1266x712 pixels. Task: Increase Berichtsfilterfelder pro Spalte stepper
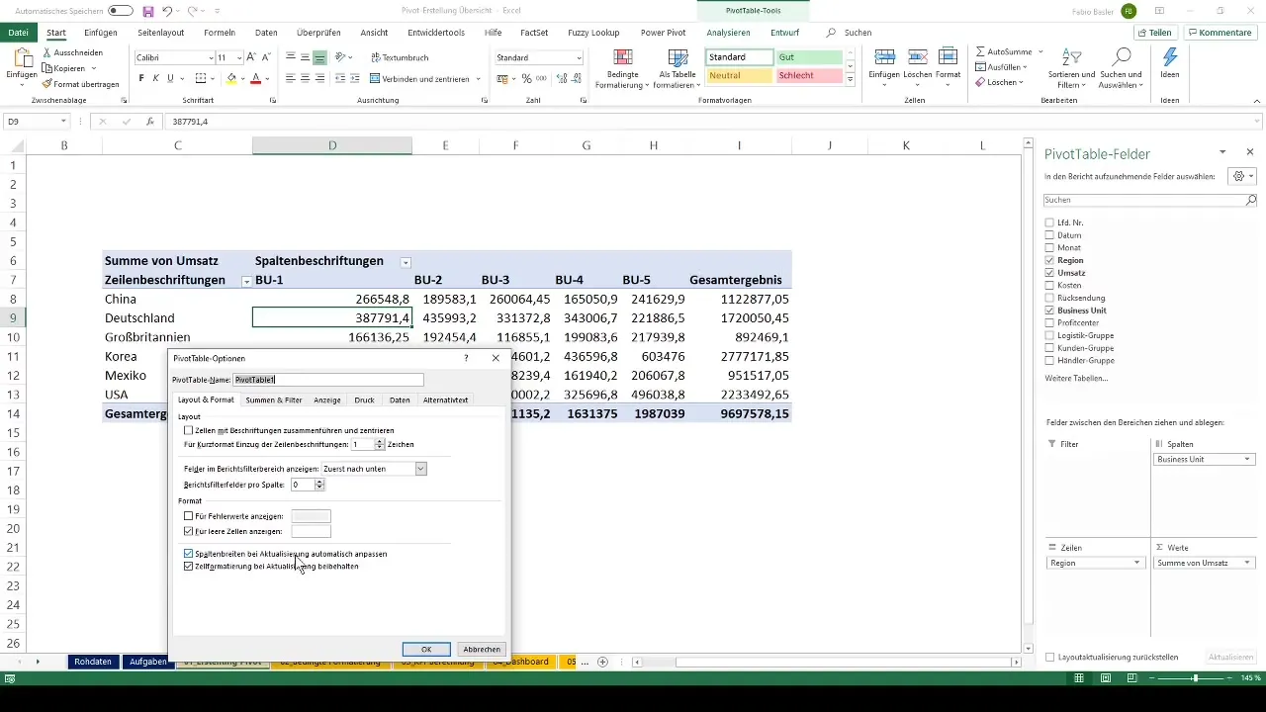click(x=319, y=482)
